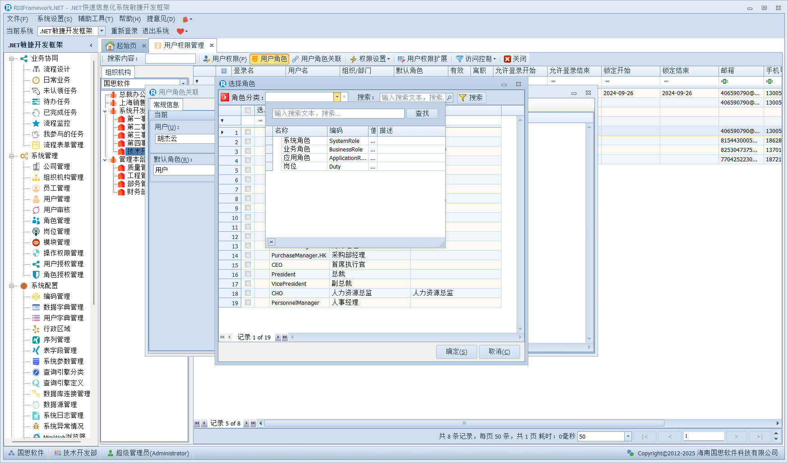Click the 用户角色关联 link icon
This screenshot has height=463, width=788.
coord(295,59)
